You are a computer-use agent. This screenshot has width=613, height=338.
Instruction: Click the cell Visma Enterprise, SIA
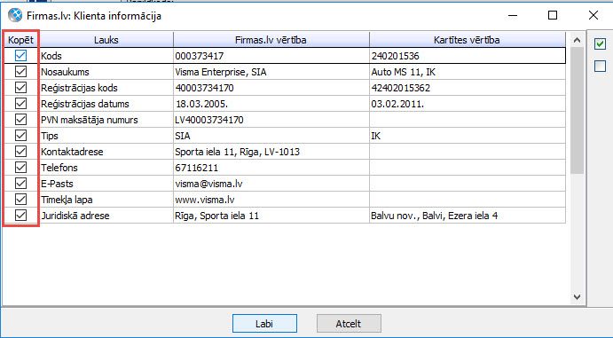(x=221, y=72)
